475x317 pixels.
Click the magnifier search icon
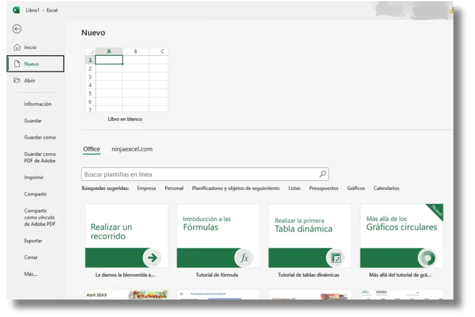tap(323, 174)
